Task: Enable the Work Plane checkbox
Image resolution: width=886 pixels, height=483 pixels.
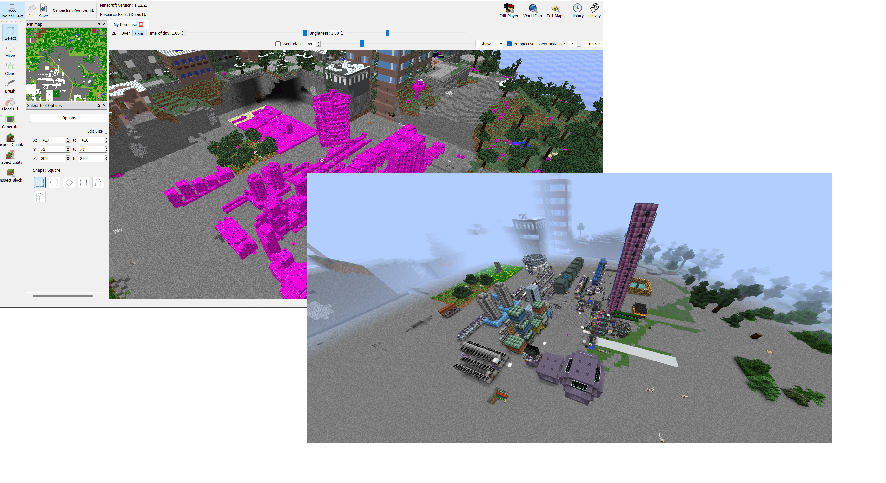Action: (278, 44)
